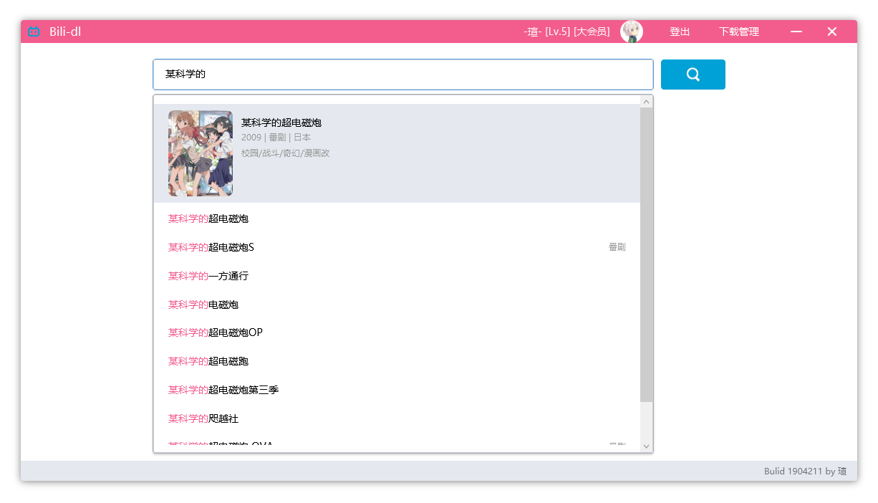The width and height of the screenshot is (878, 503).
Task: Choose suggestion 某科学的电磁炮
Action: [x=397, y=305]
